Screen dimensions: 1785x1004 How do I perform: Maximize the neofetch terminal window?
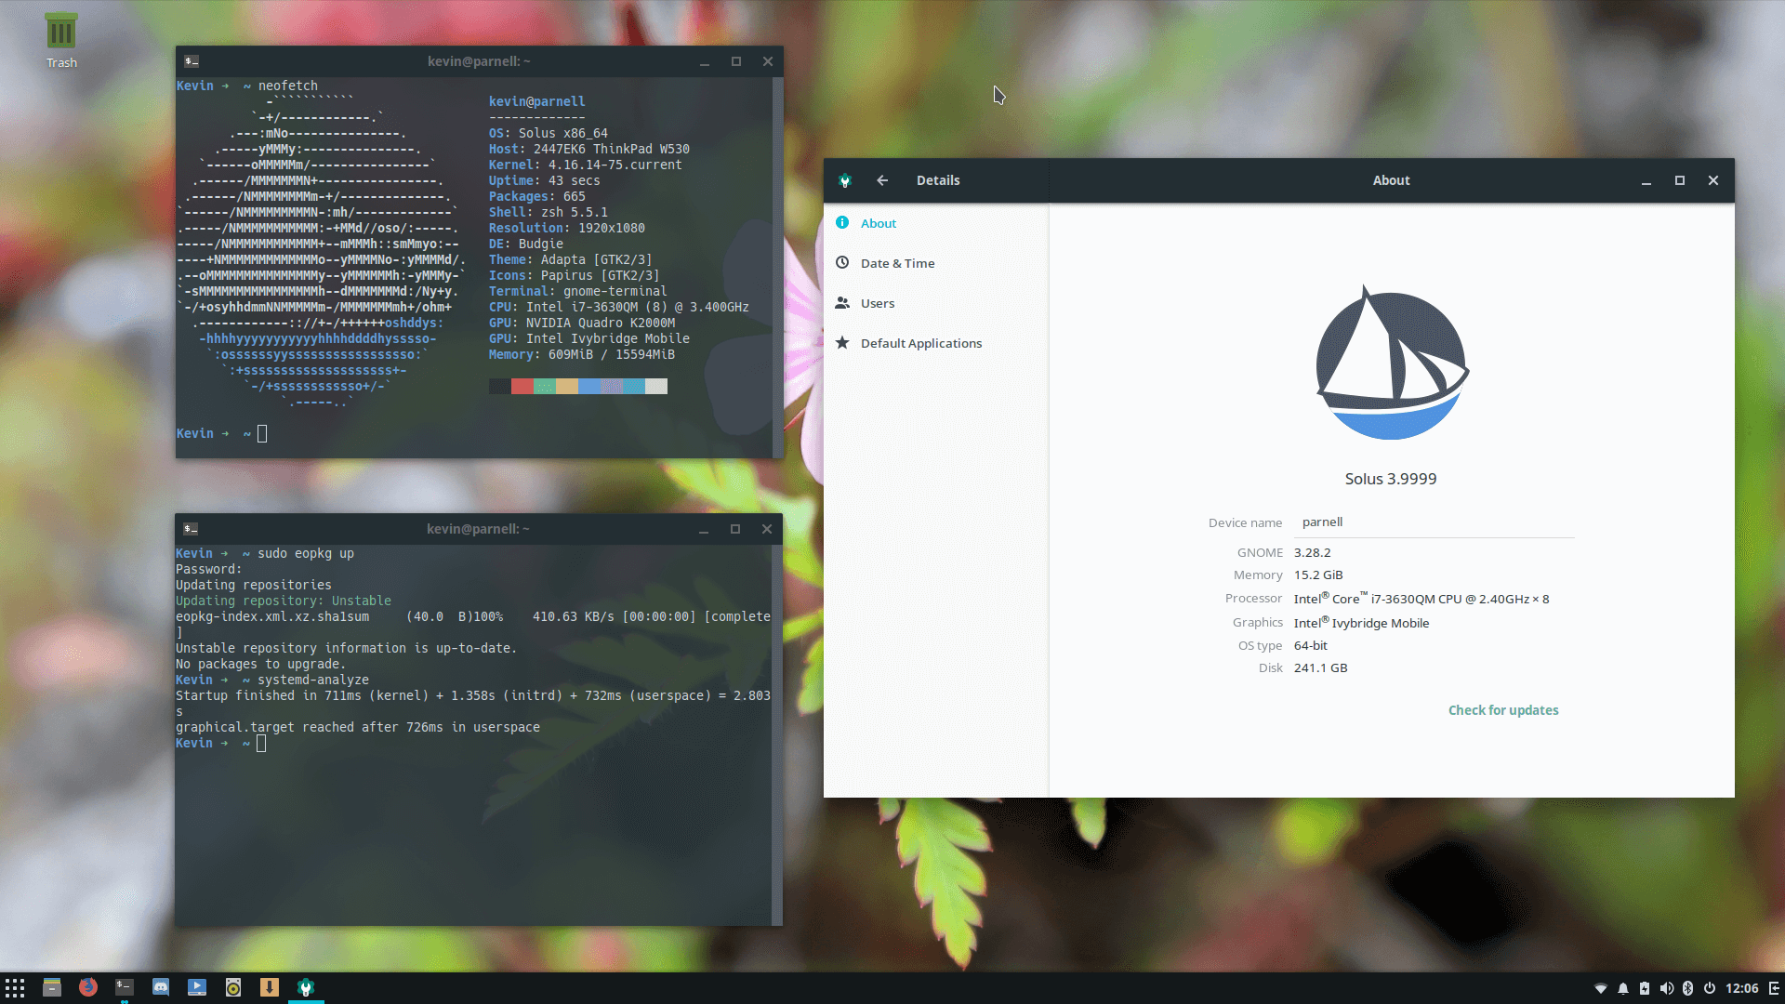(736, 61)
